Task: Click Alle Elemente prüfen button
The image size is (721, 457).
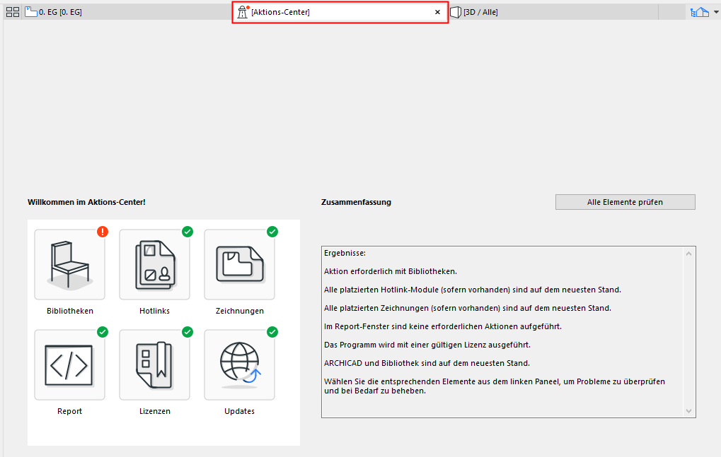Action: pyautogui.click(x=625, y=202)
